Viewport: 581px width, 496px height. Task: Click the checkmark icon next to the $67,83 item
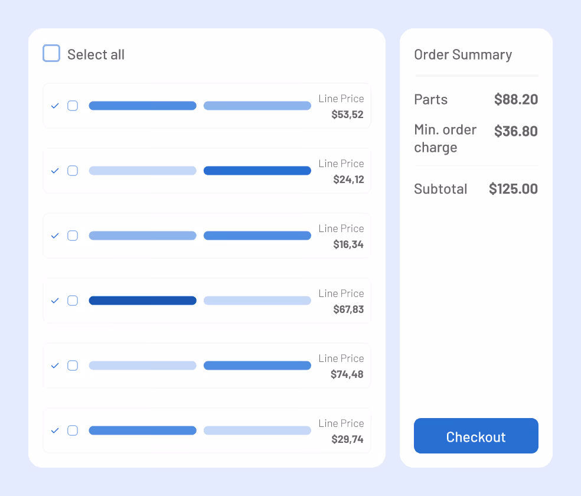coord(55,301)
